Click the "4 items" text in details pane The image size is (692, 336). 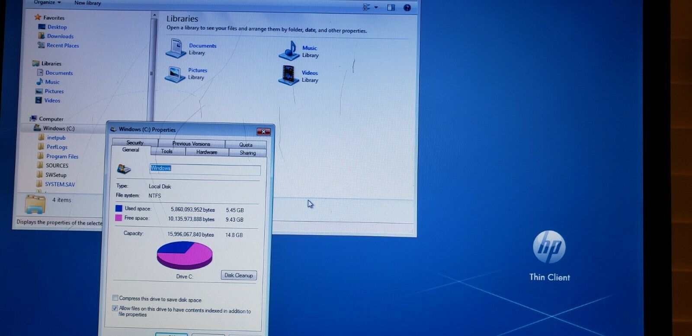62,200
